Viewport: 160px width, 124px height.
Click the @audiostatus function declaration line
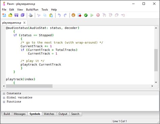click(x=43, y=28)
